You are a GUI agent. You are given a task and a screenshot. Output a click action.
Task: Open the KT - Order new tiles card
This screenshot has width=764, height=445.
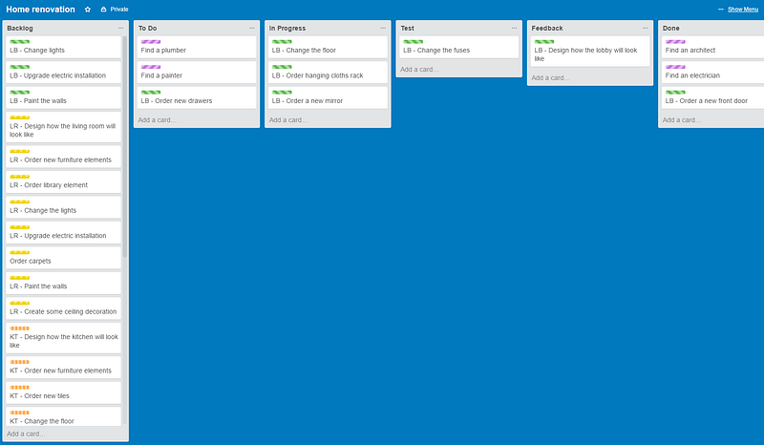pyautogui.click(x=63, y=393)
